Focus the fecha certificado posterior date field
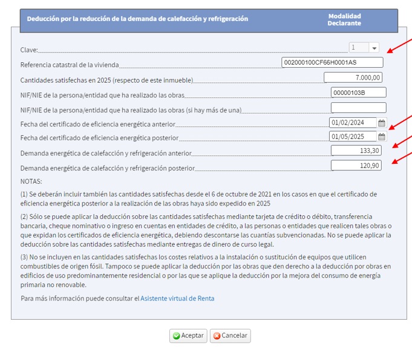 click(x=353, y=137)
